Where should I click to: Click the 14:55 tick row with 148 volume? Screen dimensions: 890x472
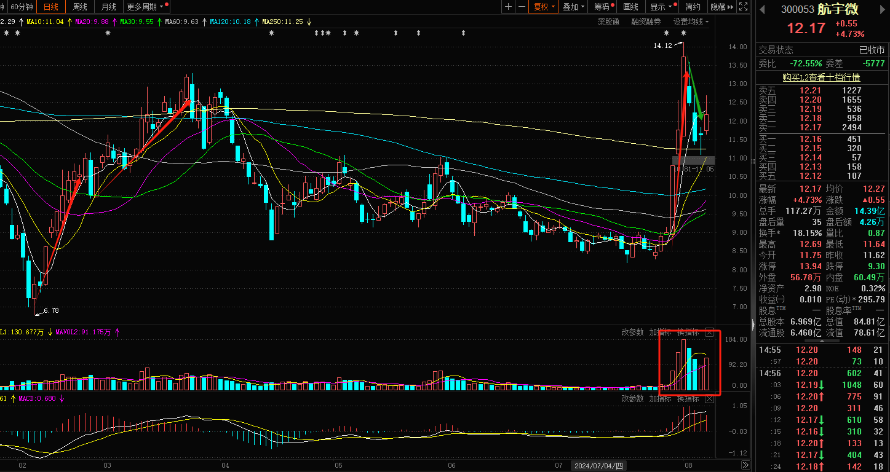click(x=821, y=350)
